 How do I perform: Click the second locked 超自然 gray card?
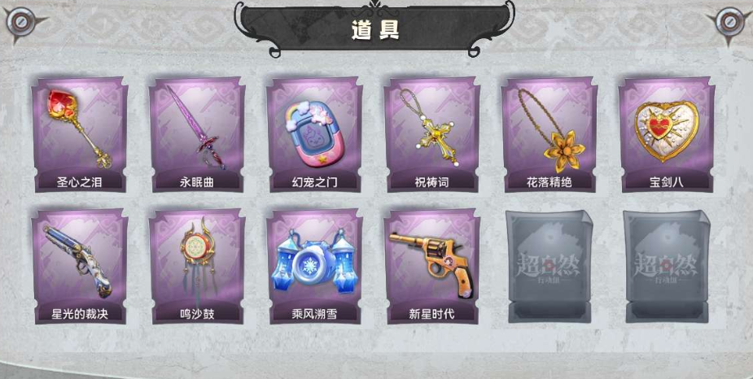pyautogui.click(x=667, y=266)
